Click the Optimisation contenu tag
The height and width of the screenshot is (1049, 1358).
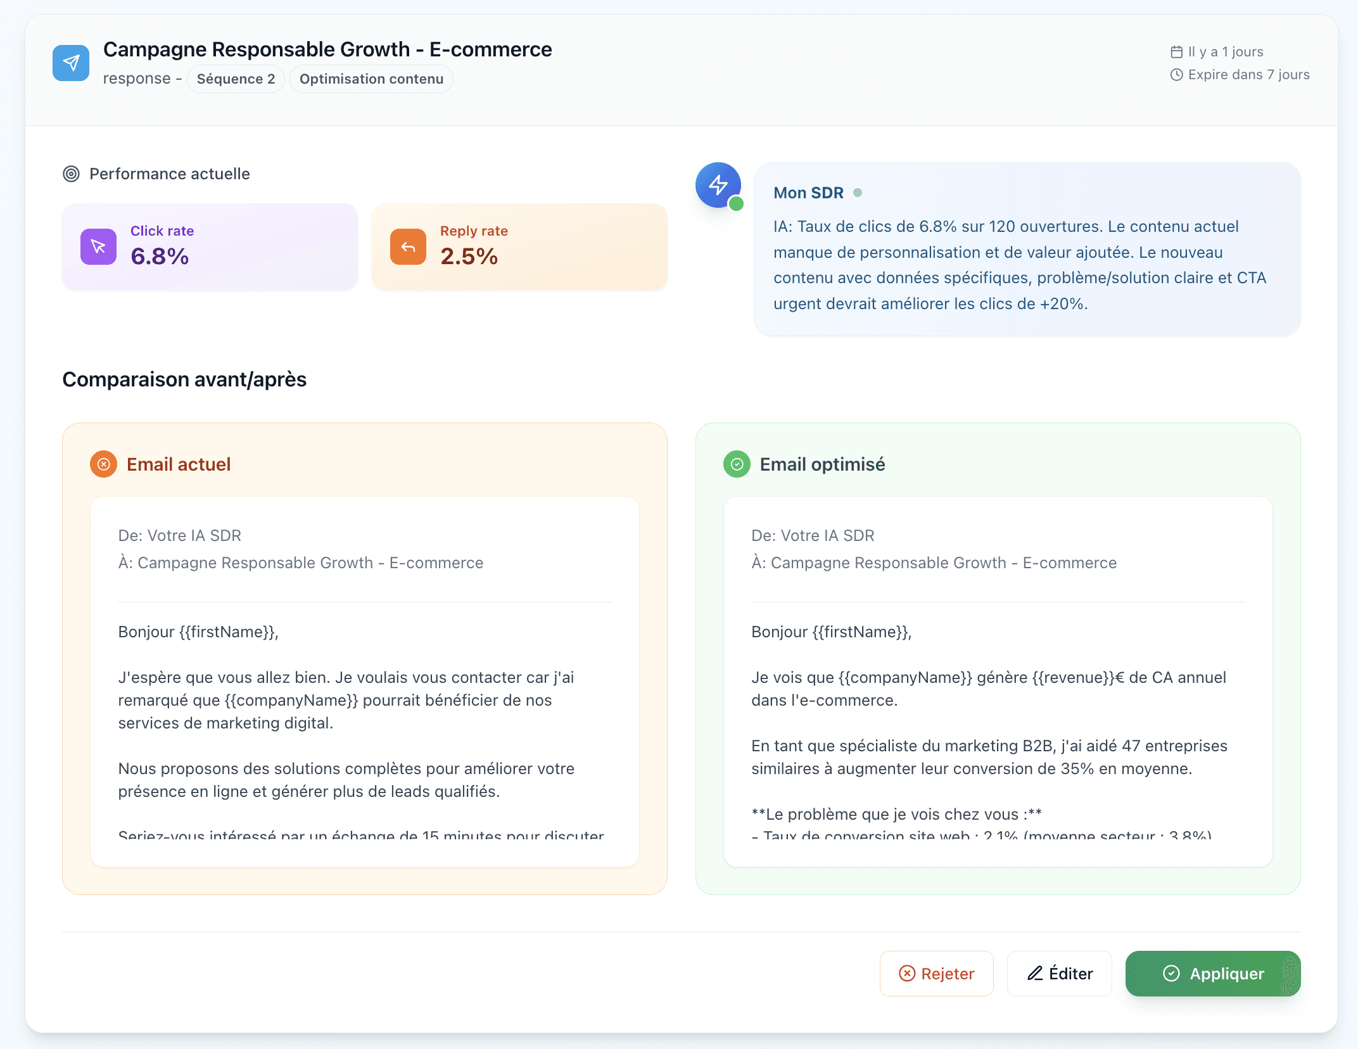pos(371,79)
